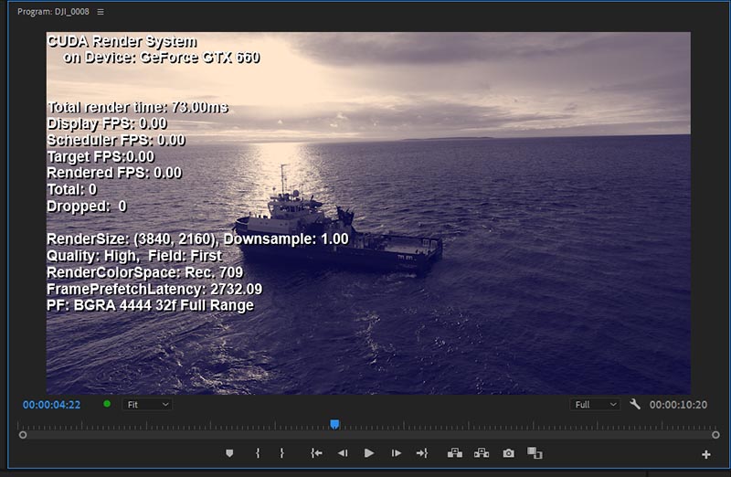
Task: Click the left handle of the zoom scroll bar
Action: coord(22,435)
